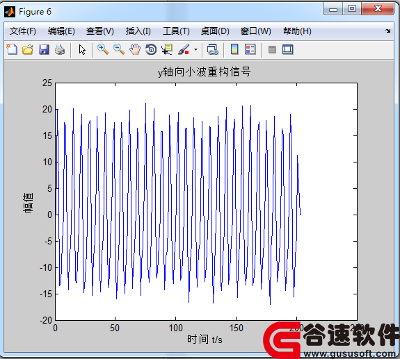Open the 查看(V) menu
This screenshot has height=359, width=400.
pos(99,31)
